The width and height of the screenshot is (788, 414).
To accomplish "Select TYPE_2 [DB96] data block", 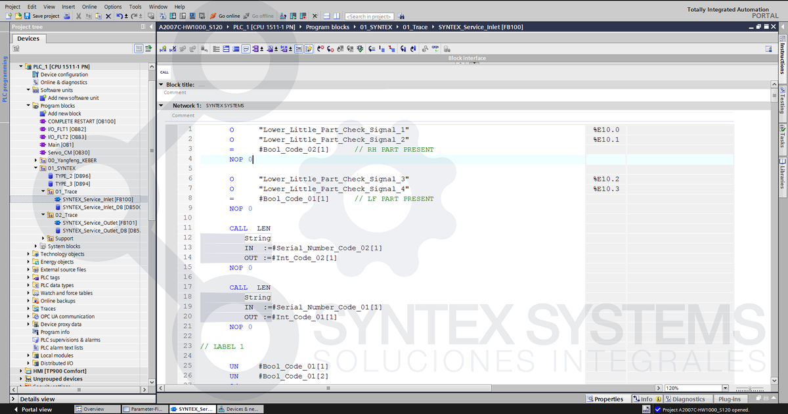I will (72, 176).
